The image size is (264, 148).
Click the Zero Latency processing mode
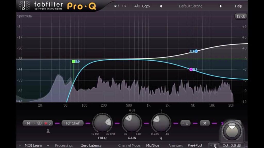(91, 145)
